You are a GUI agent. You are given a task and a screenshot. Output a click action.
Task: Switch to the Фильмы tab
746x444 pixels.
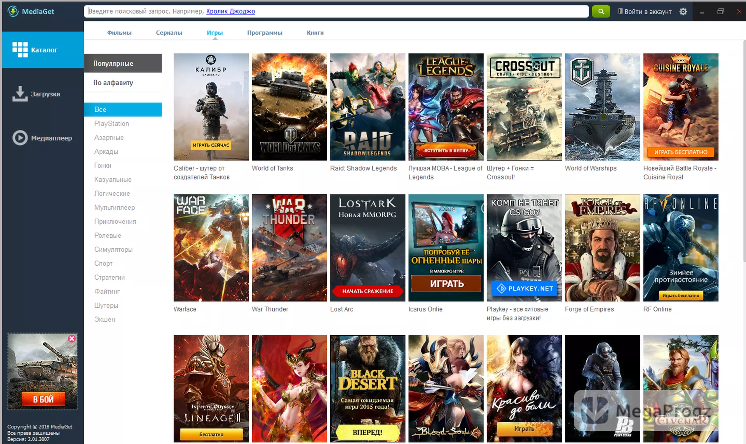(119, 33)
